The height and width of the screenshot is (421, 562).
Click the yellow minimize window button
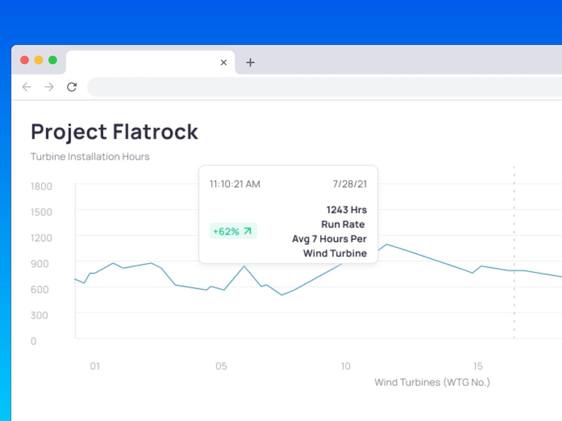(39, 60)
